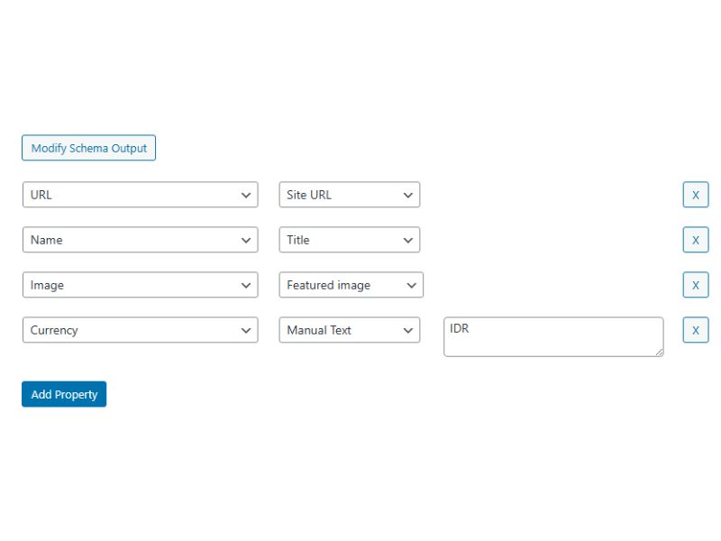Open the Name property dropdown
Image resolution: width=721 pixels, height=541 pixels.
tap(140, 240)
